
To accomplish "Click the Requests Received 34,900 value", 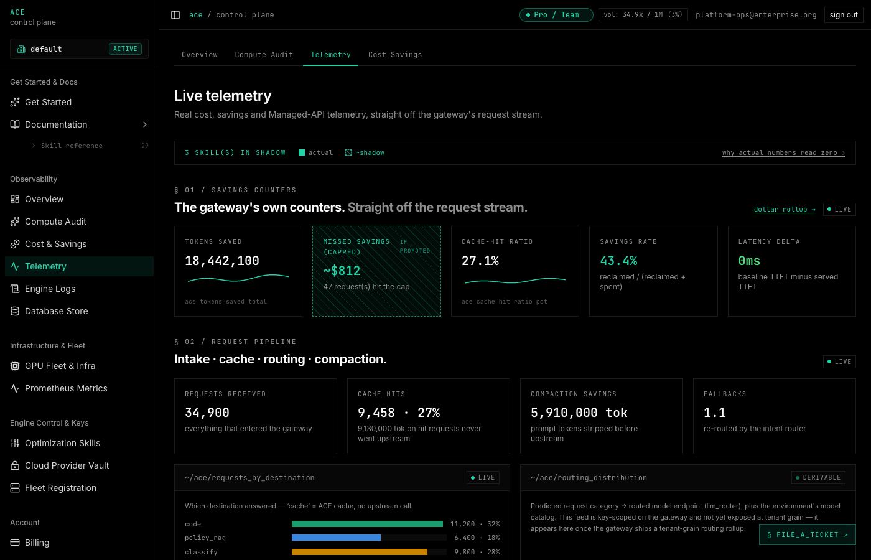I will tap(207, 413).
